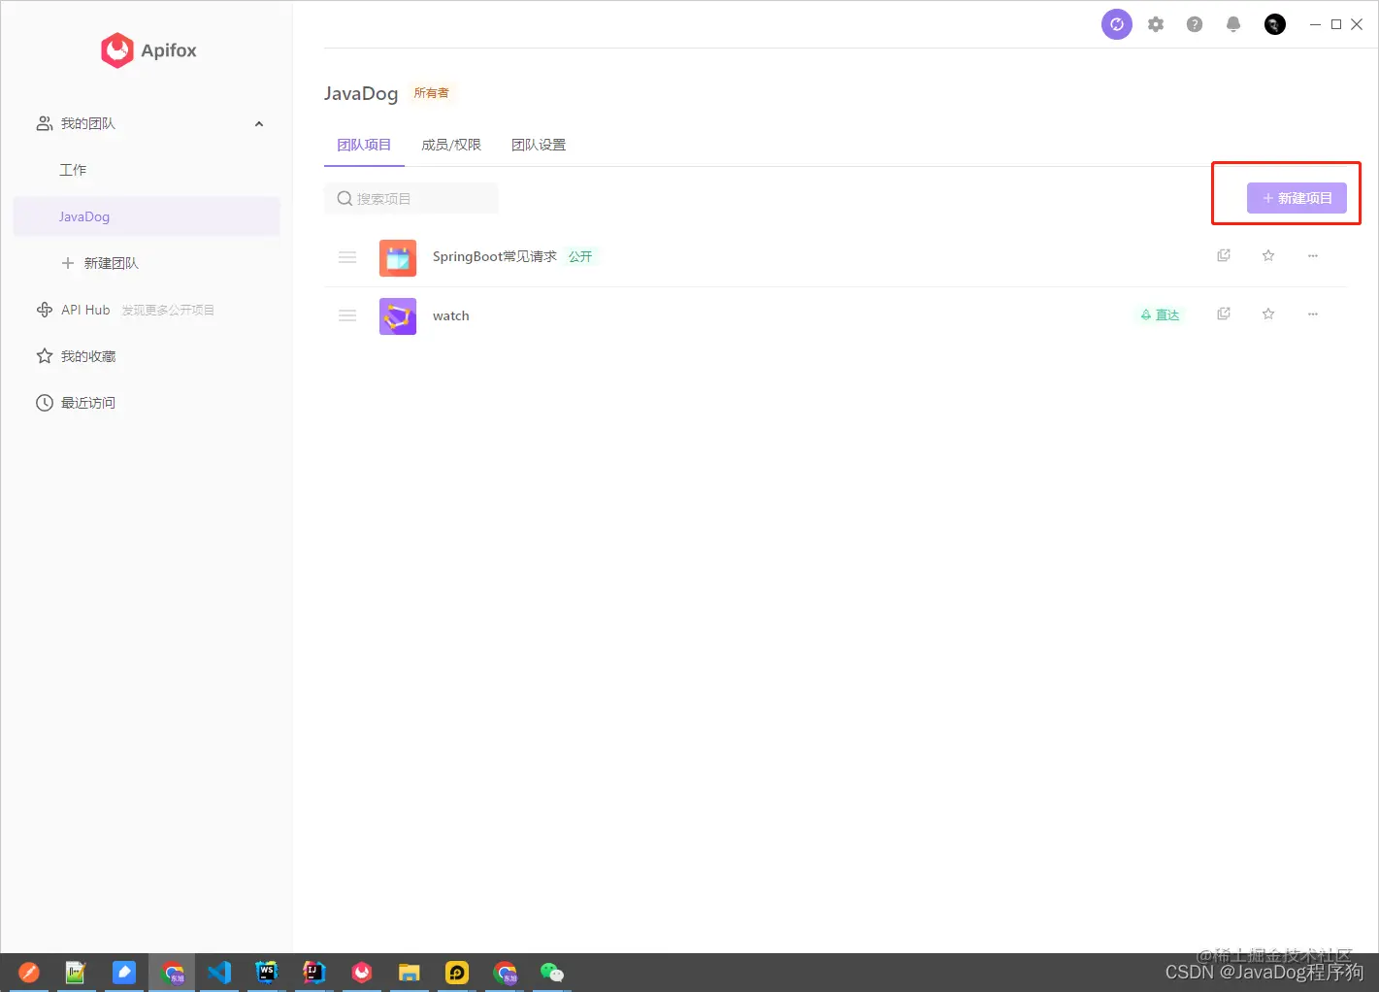1379x992 pixels.
Task: Open Notepad++ from the taskbar
Action: click(76, 972)
